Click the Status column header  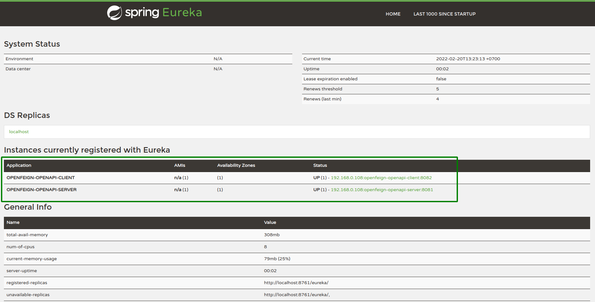(320, 166)
